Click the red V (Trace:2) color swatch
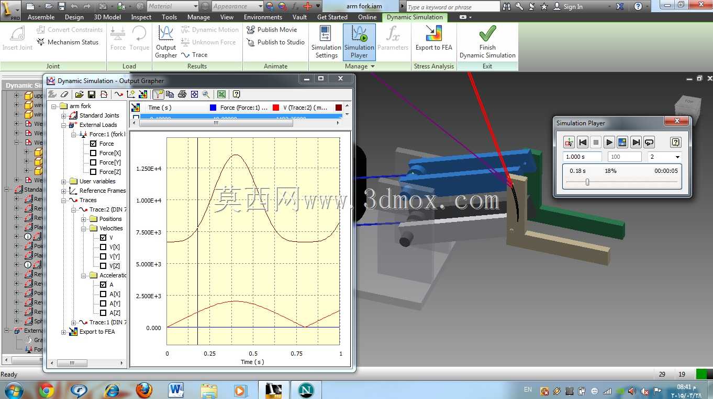Screen dimensions: 713x399 coord(276,108)
